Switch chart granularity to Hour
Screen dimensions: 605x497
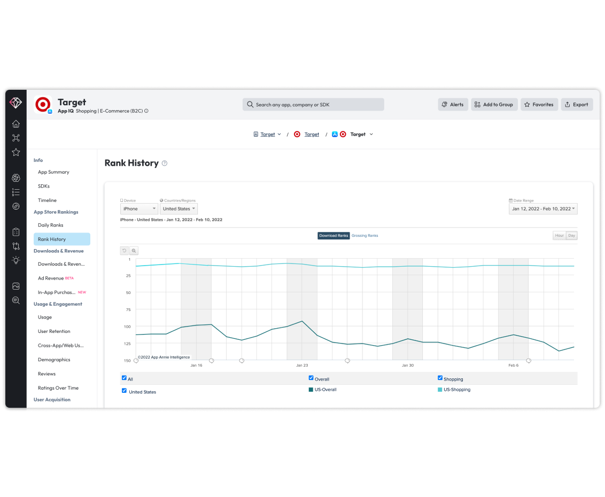(x=560, y=236)
